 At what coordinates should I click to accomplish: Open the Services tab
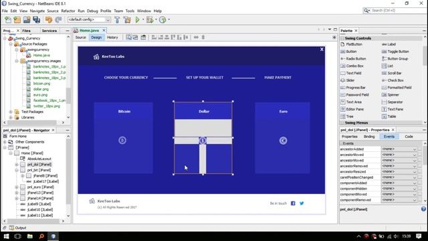tap(49, 31)
